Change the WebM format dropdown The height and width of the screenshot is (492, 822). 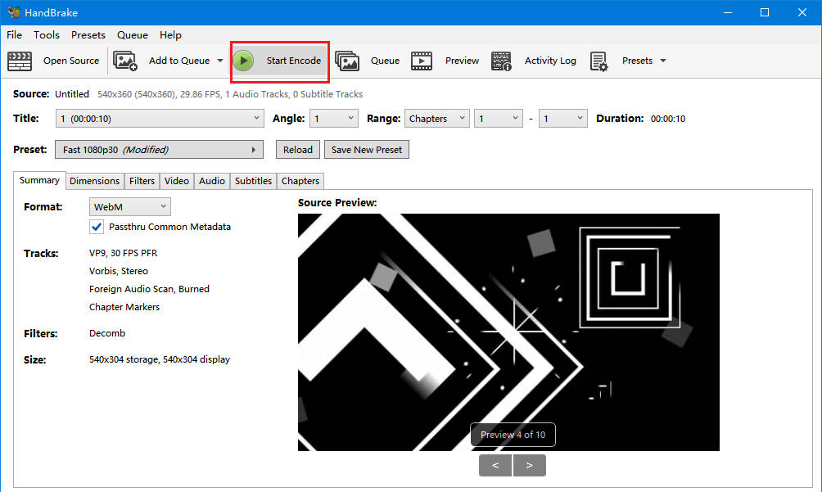[130, 207]
